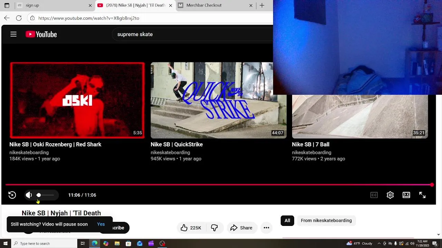
Task: Click the volume slider handle
Action: click(39, 195)
